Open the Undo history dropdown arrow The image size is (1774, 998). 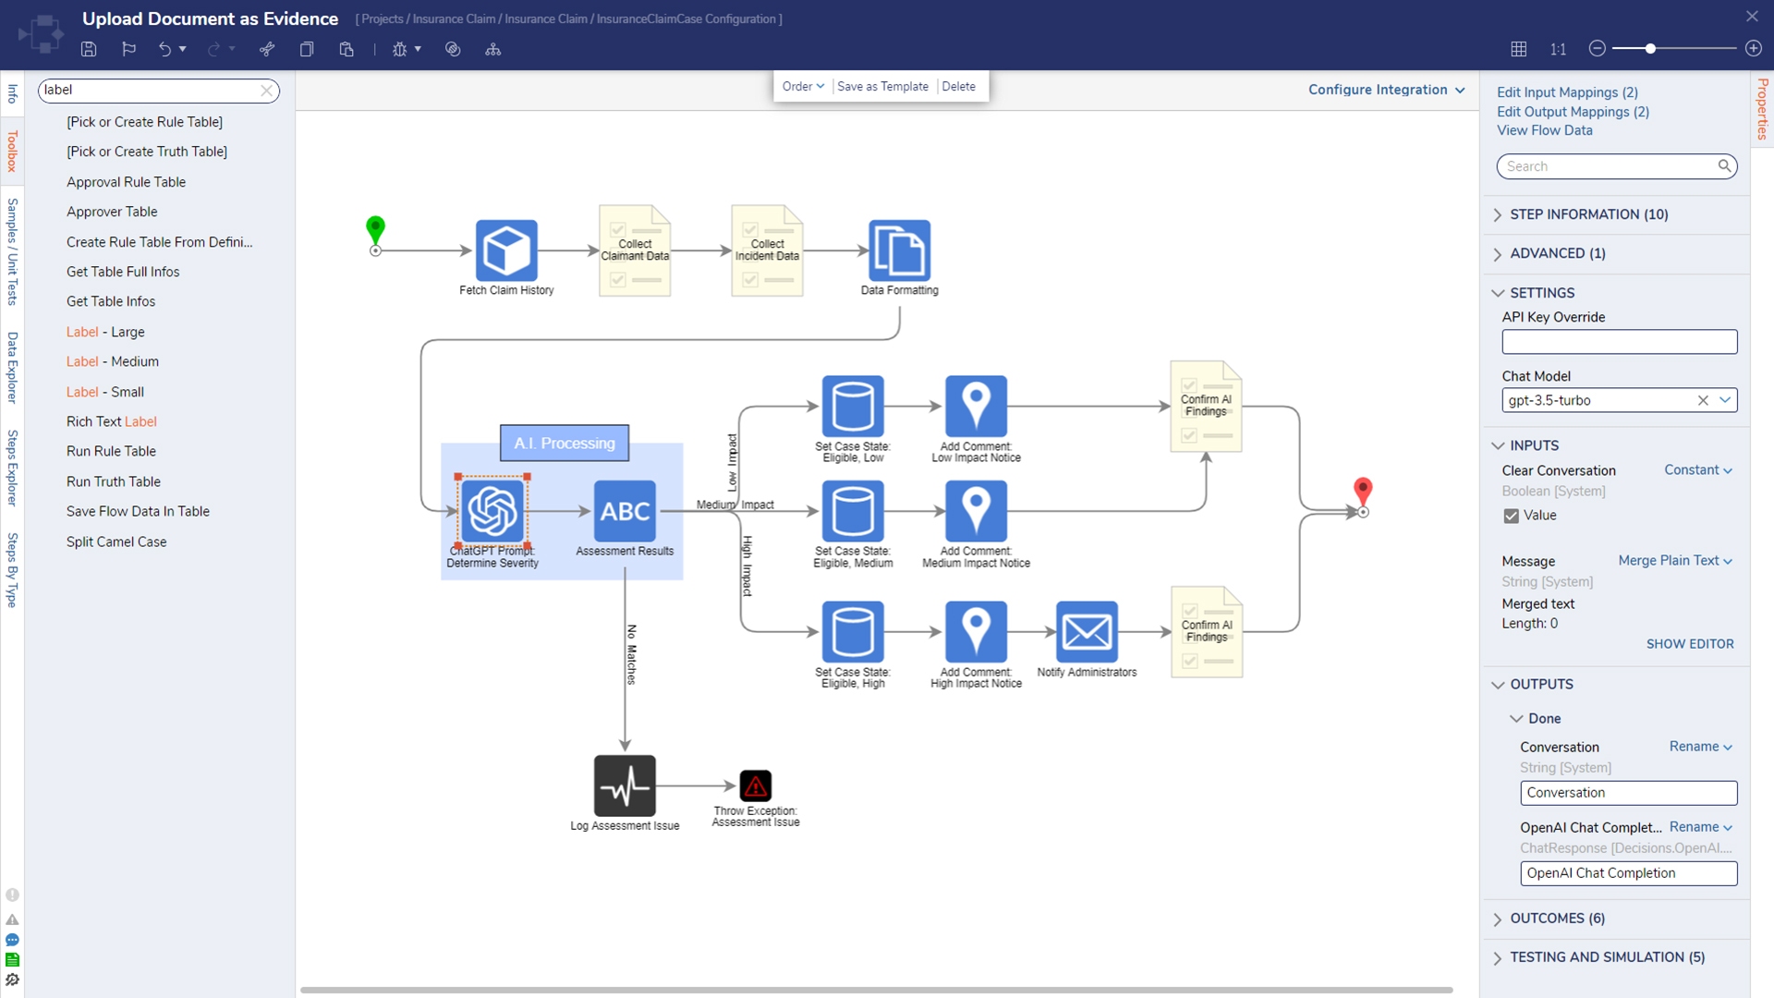pyautogui.click(x=182, y=50)
